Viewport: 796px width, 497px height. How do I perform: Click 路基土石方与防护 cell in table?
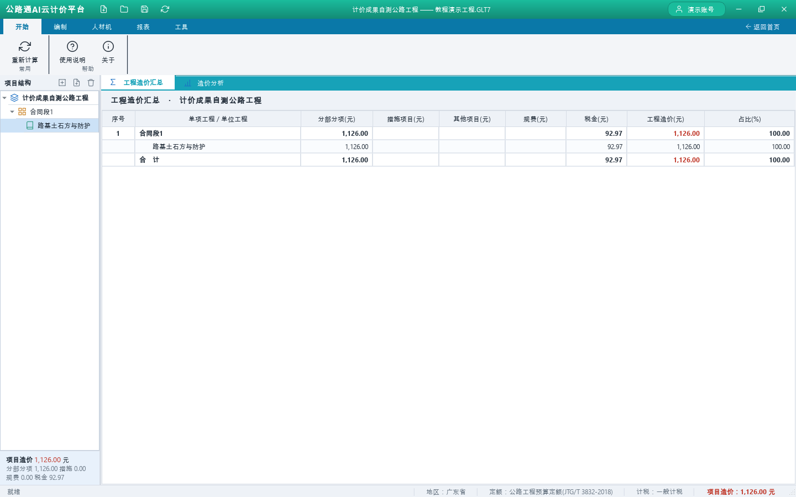point(218,146)
